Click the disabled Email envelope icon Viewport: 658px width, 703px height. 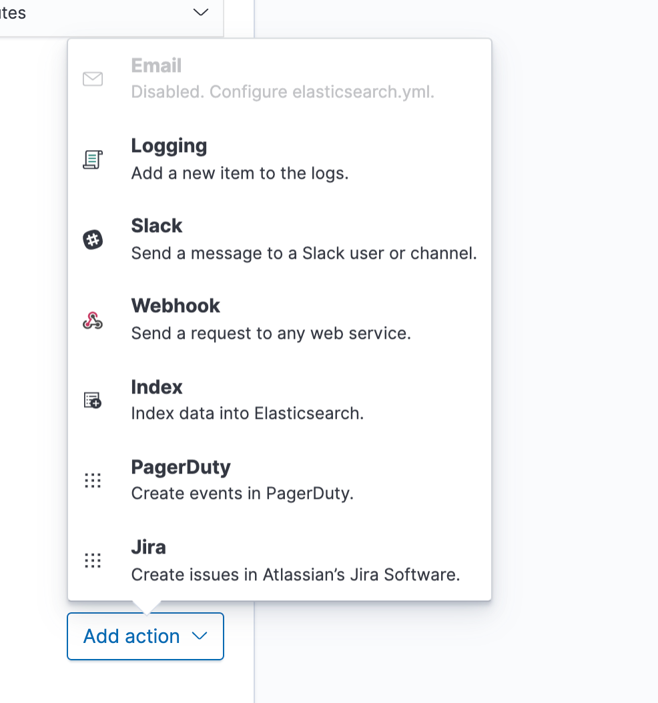tap(93, 79)
